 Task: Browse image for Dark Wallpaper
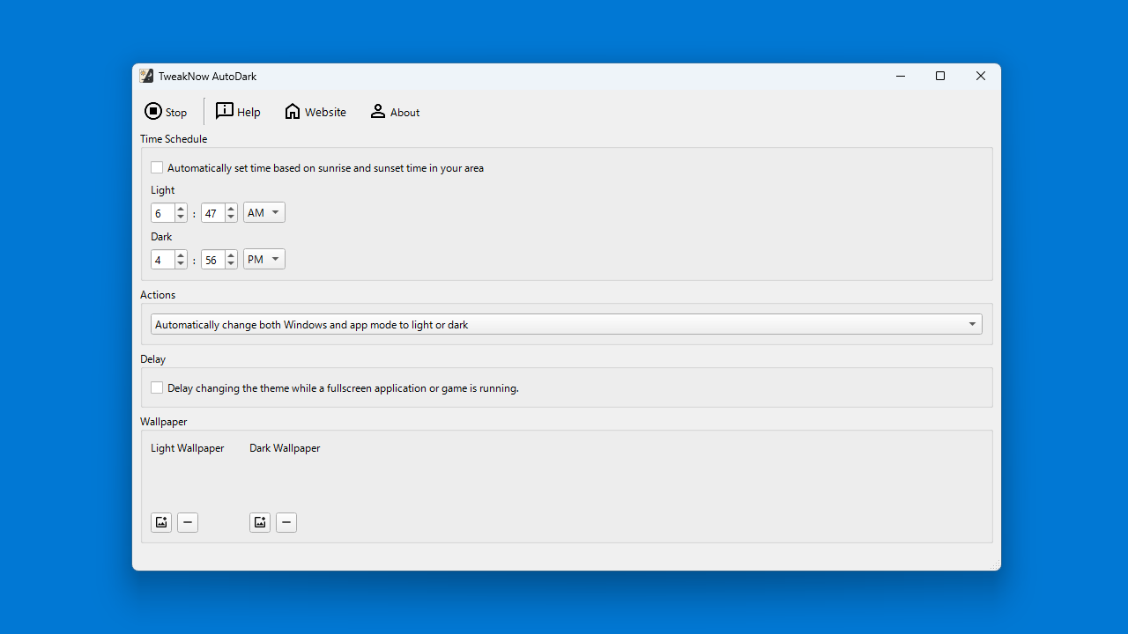pyautogui.click(x=260, y=522)
